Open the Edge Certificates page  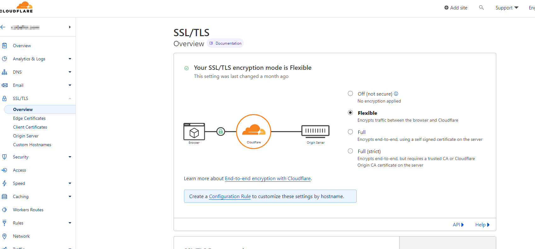pyautogui.click(x=29, y=118)
